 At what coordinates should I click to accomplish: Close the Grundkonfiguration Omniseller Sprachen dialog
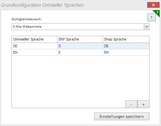coord(153,5)
